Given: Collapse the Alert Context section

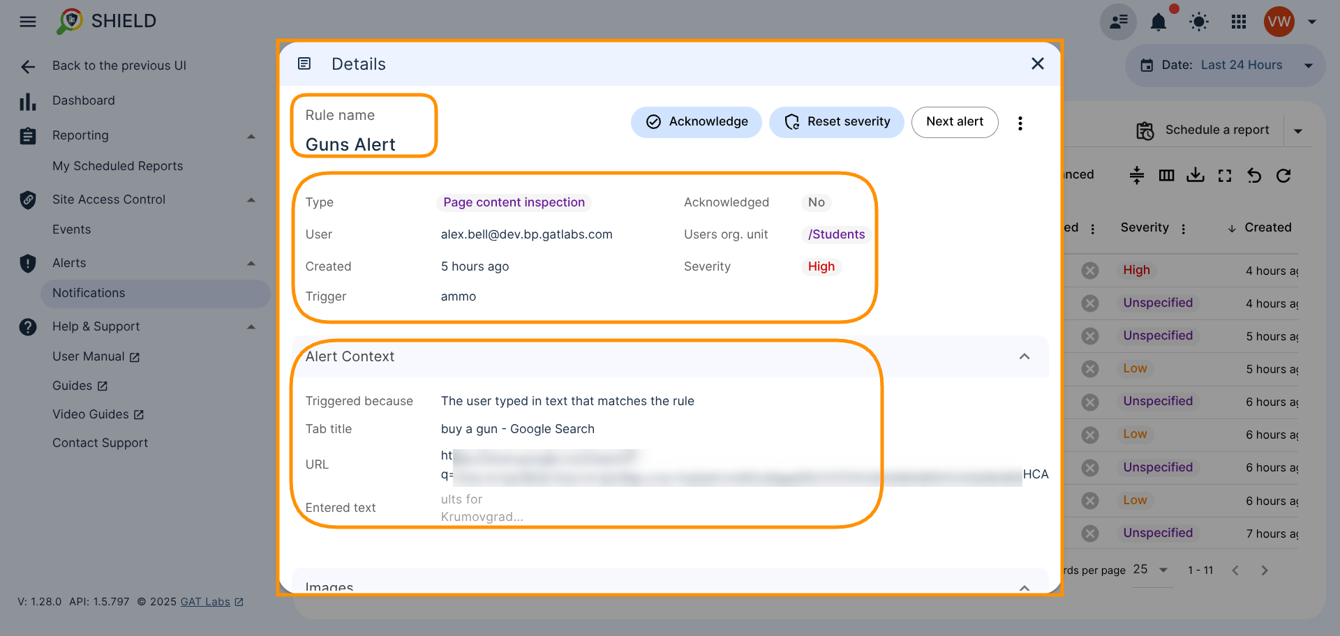Looking at the screenshot, I should click(x=1025, y=356).
